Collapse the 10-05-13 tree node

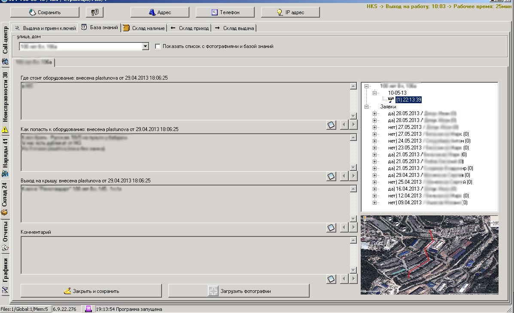pos(375,93)
